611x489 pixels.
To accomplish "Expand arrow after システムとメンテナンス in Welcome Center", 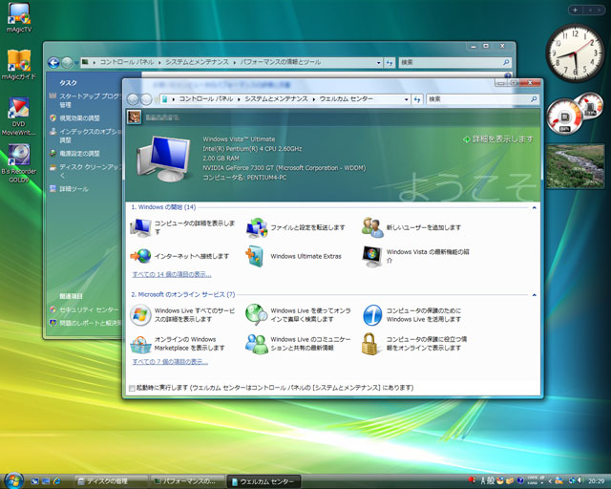I will point(314,99).
